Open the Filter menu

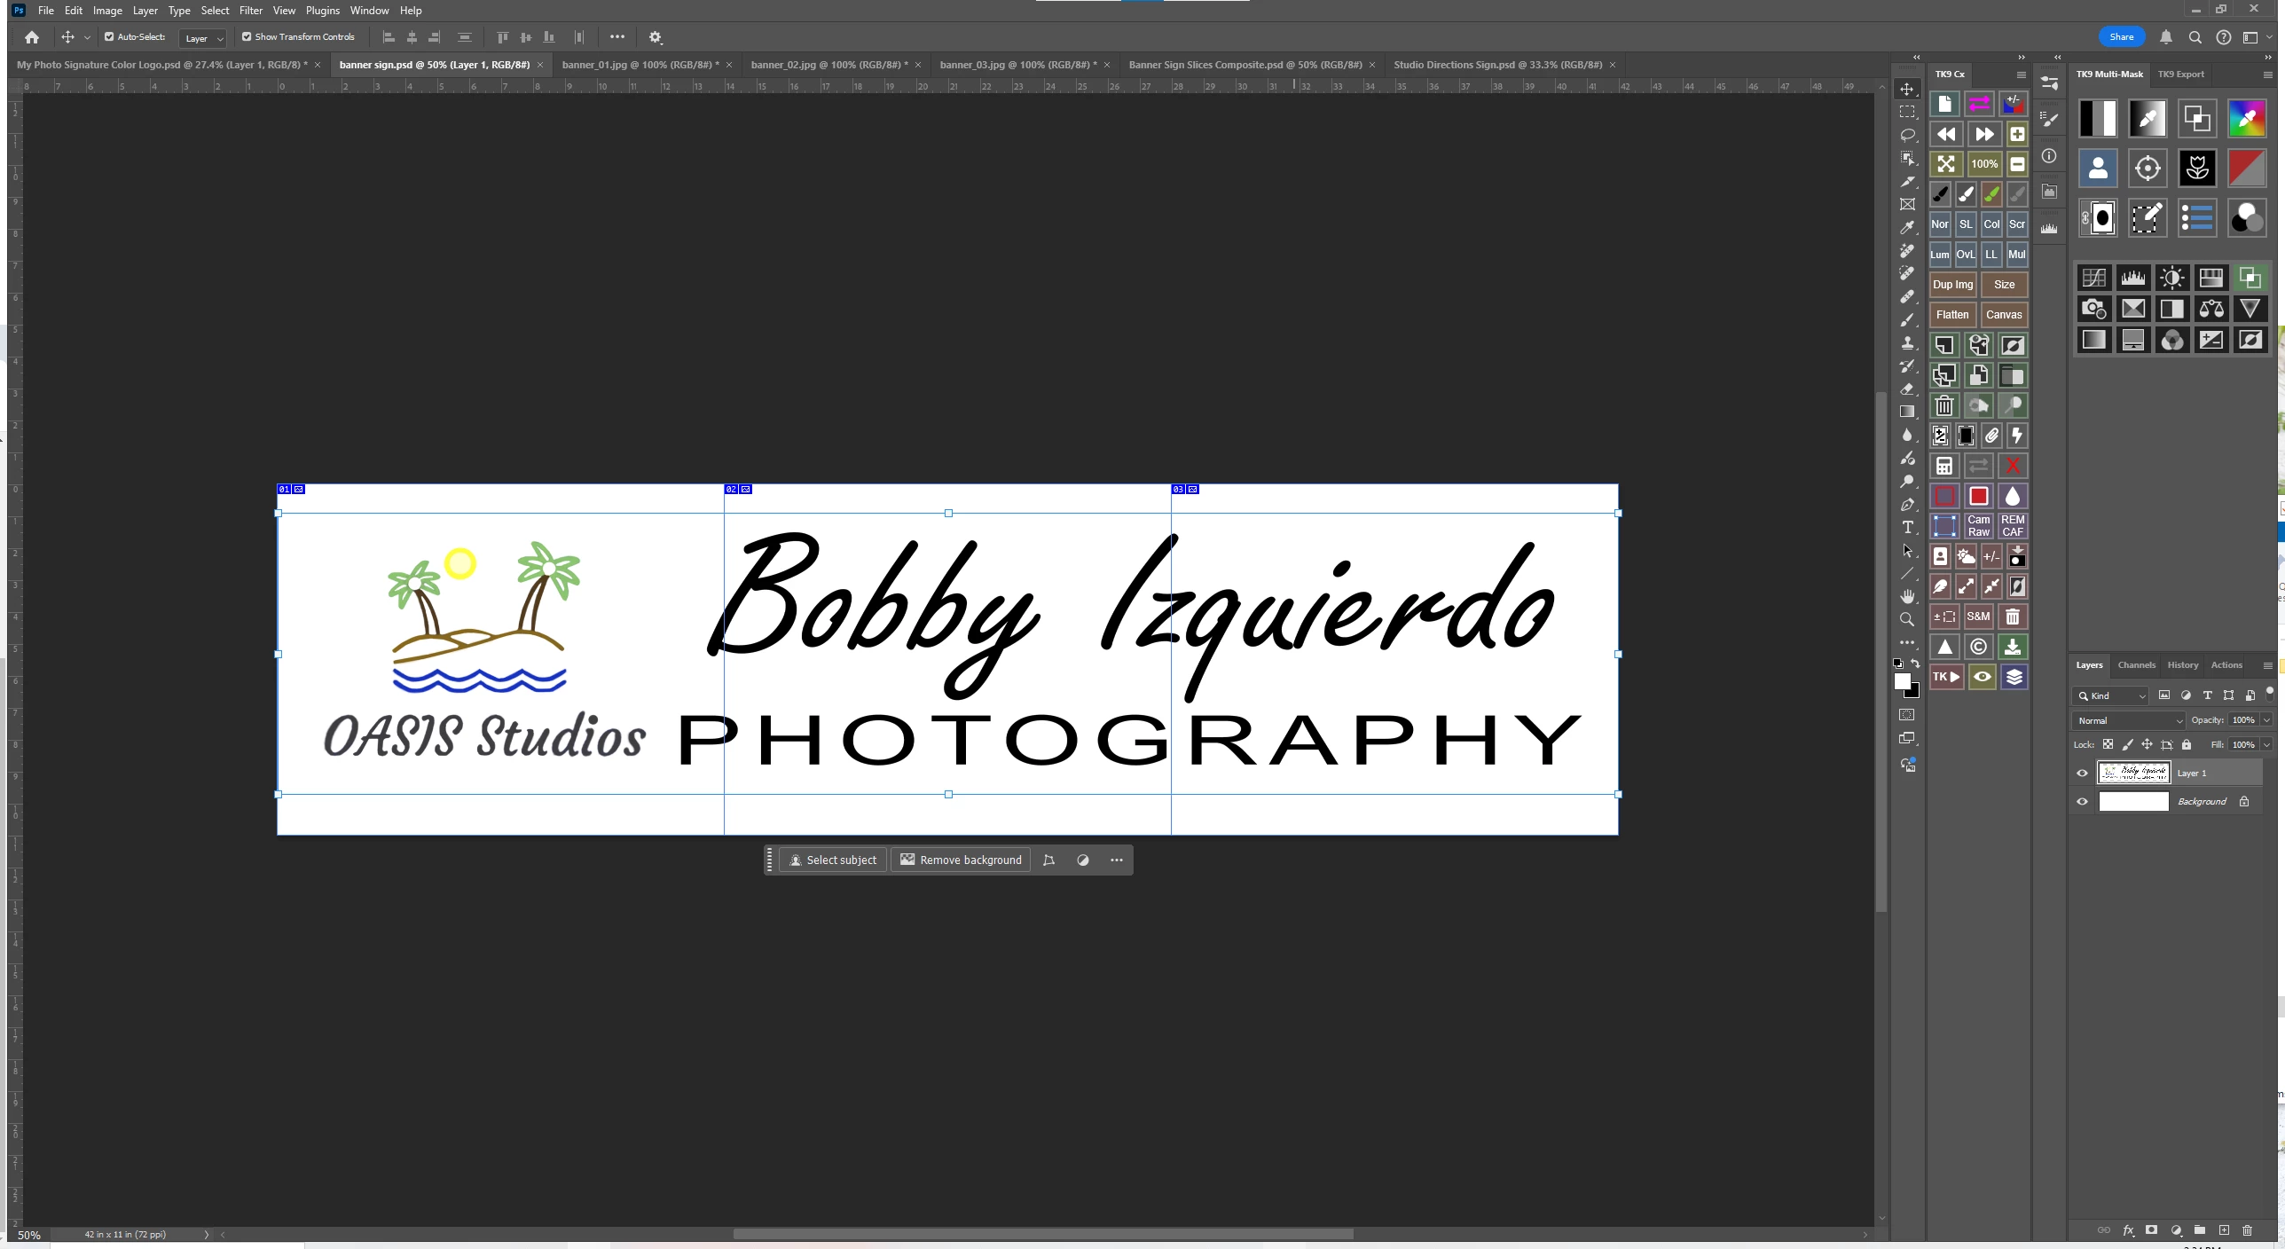coord(250,11)
